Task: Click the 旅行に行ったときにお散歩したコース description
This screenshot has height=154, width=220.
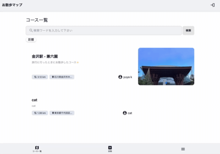Action: [55, 62]
